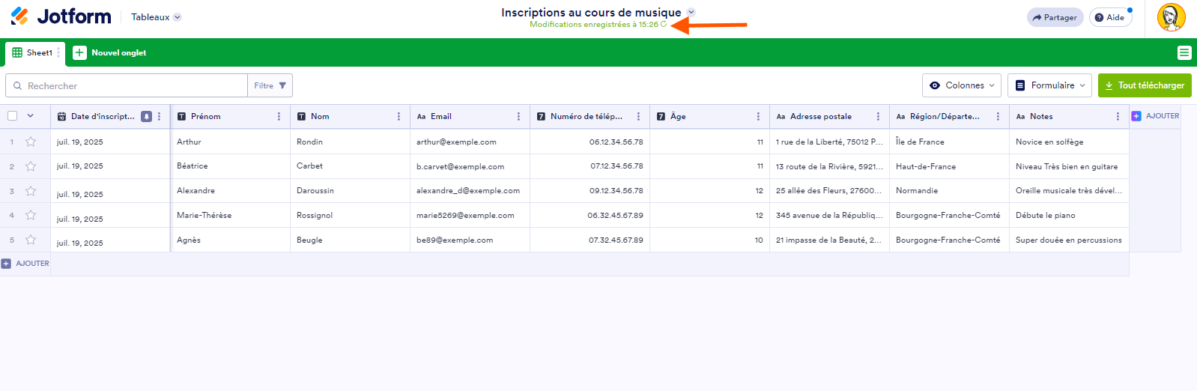Open the Colonnes dropdown
The image size is (1197, 391).
[961, 85]
